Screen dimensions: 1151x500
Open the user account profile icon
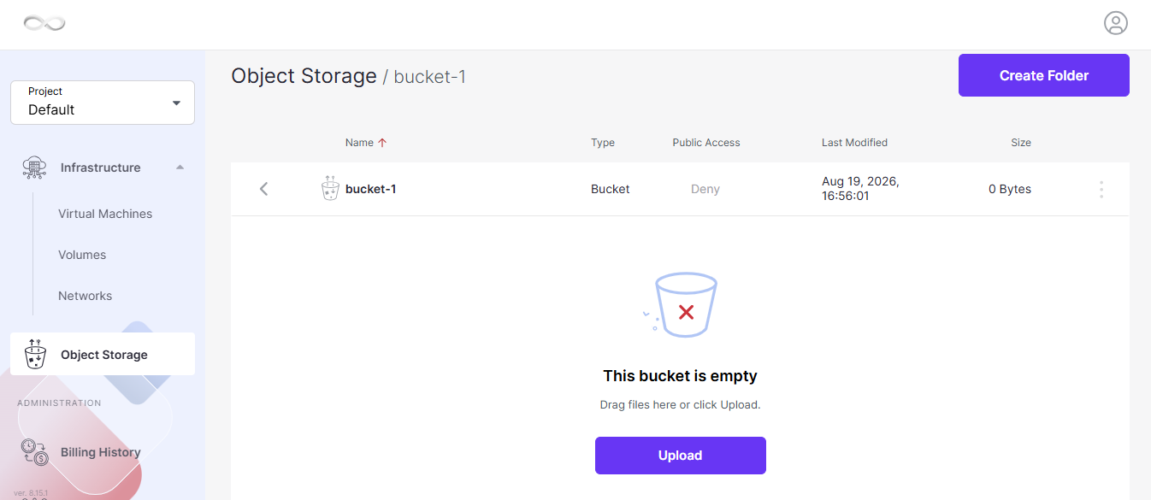[1116, 23]
